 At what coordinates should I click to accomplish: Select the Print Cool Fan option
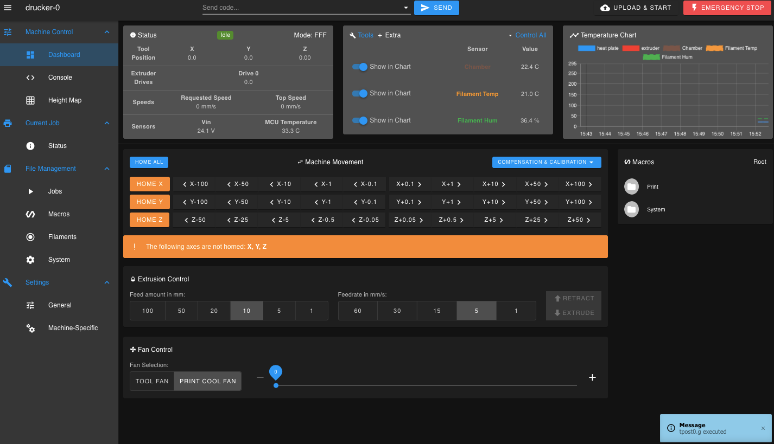[208, 381]
